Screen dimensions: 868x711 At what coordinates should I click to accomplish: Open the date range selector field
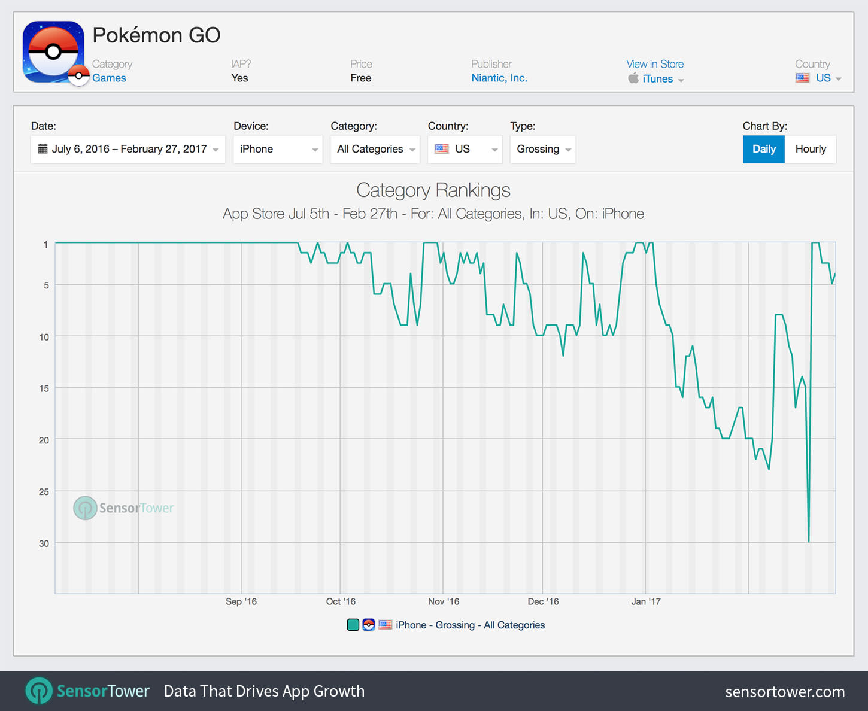(x=128, y=149)
